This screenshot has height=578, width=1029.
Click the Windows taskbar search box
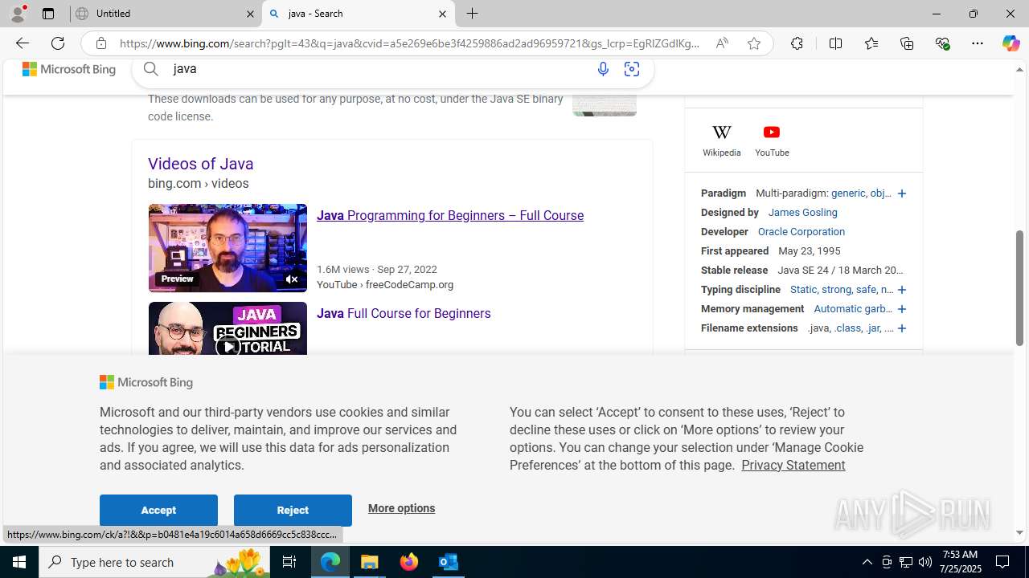(x=156, y=562)
